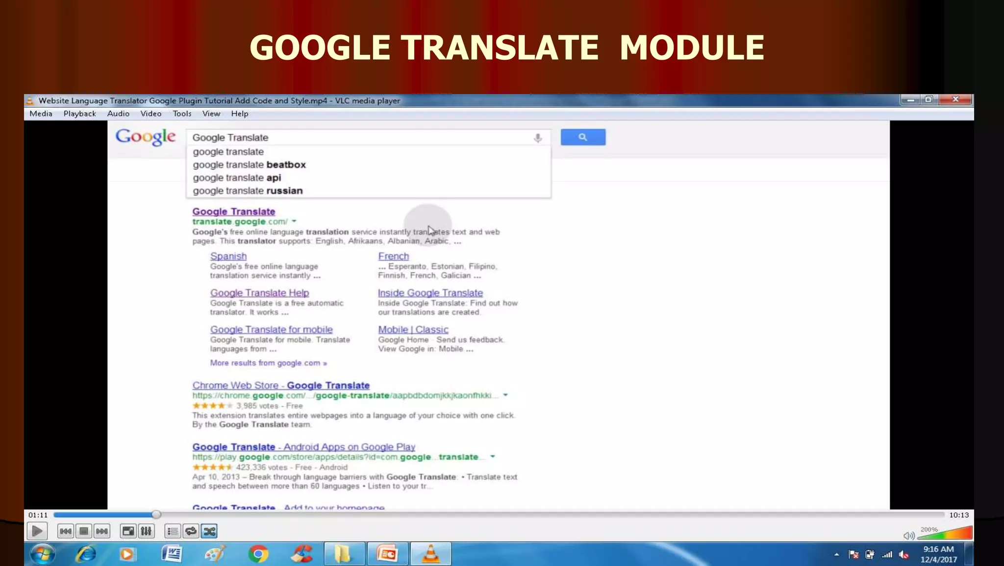This screenshot has width=1004, height=566.
Task: Open Microsoft Word from taskbar
Action: pos(172,554)
